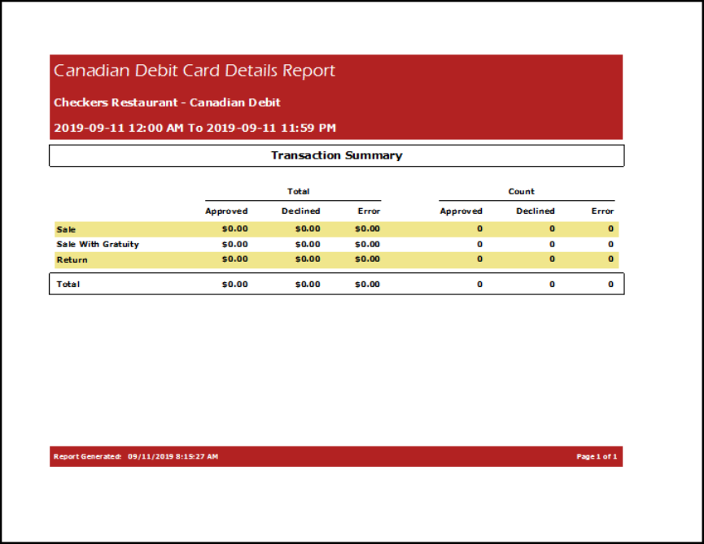This screenshot has height=544, width=704.
Task: Click Sale With Gratuity approved count 0
Action: tap(479, 245)
